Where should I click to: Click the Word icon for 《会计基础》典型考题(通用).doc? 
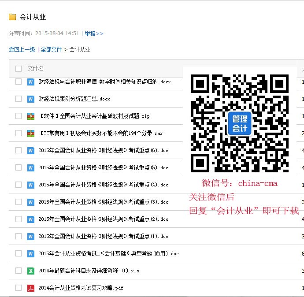click(31, 253)
